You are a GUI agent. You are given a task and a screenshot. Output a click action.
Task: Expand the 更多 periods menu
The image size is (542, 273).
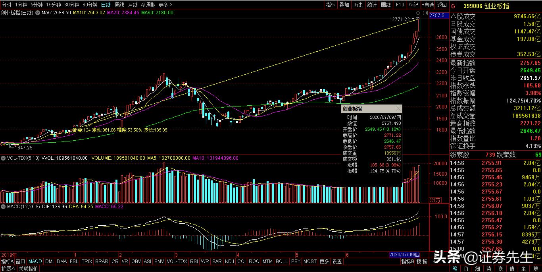pos(165,5)
